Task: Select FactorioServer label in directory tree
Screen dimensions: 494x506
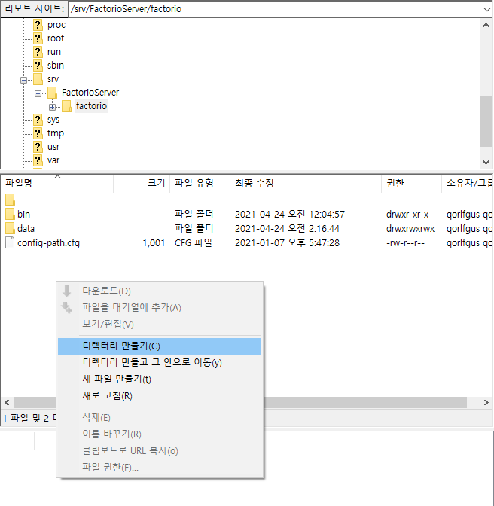Action: pyautogui.click(x=90, y=93)
